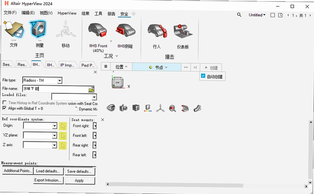Screen dimensions: 314x194
Task: Uncheck Align with Global T = 0
Action: 5,108
